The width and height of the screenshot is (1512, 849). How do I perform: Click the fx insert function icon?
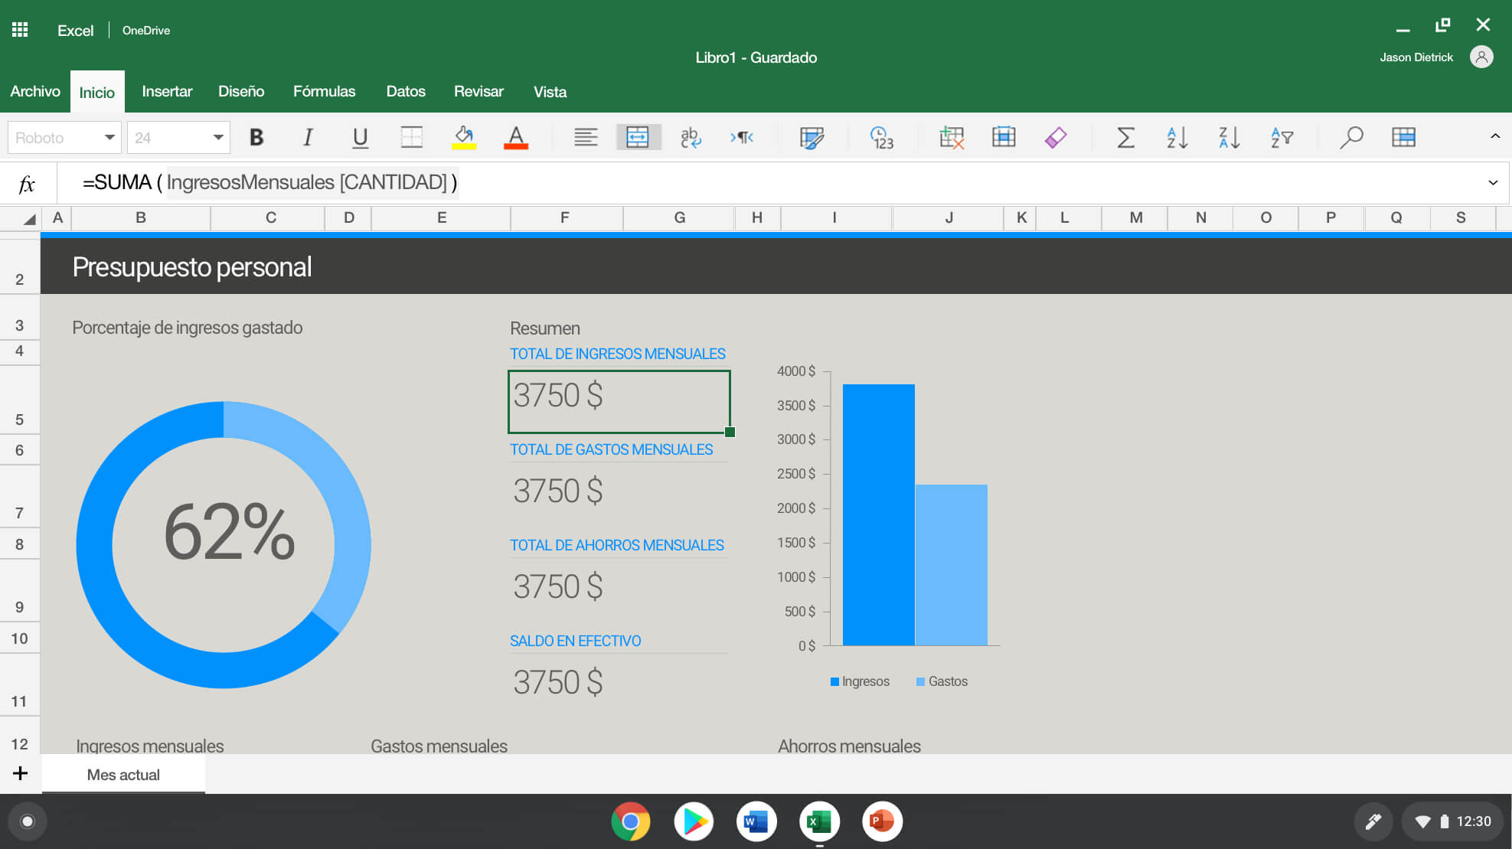27,183
